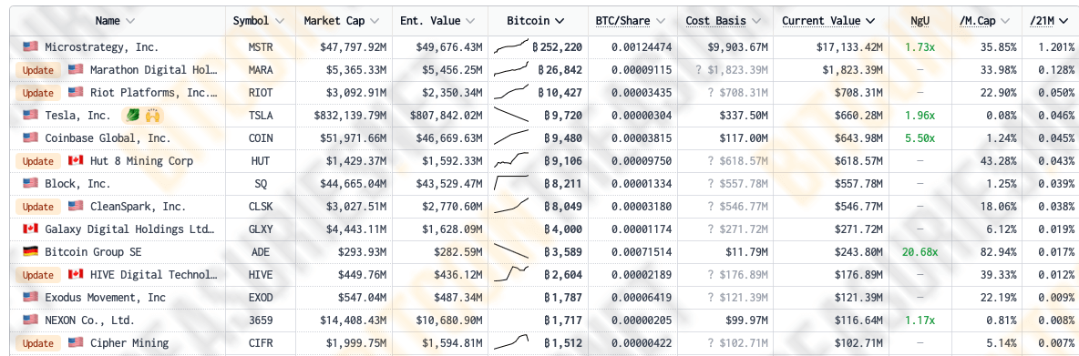Select the $9,903.67M cost basis value

click(x=737, y=47)
